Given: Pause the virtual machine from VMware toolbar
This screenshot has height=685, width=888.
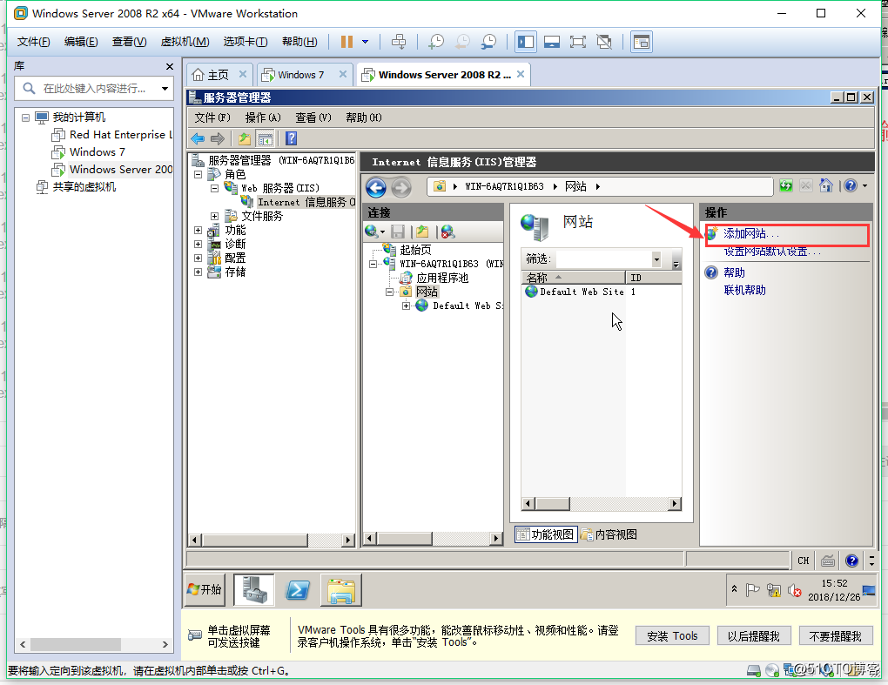Looking at the screenshot, I should point(346,42).
